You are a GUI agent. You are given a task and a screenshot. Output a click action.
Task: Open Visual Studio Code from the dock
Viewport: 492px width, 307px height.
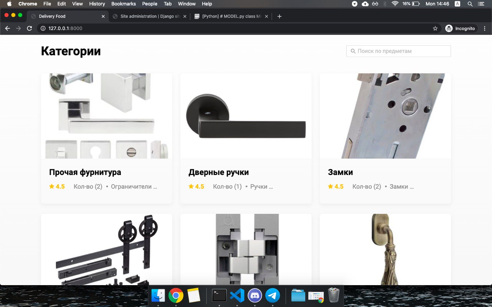pyautogui.click(x=237, y=295)
